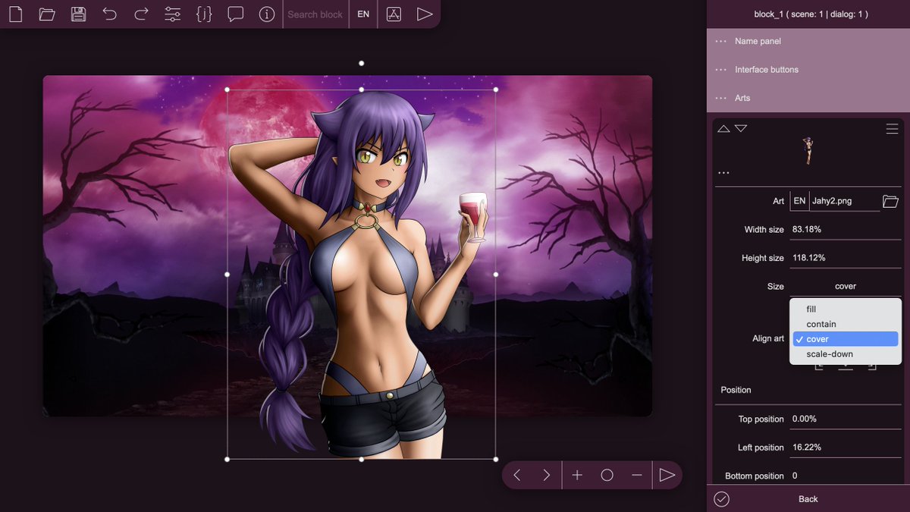Viewport: 910px width, 512px height.
Task: Expand the Arts section
Action: tap(808, 98)
